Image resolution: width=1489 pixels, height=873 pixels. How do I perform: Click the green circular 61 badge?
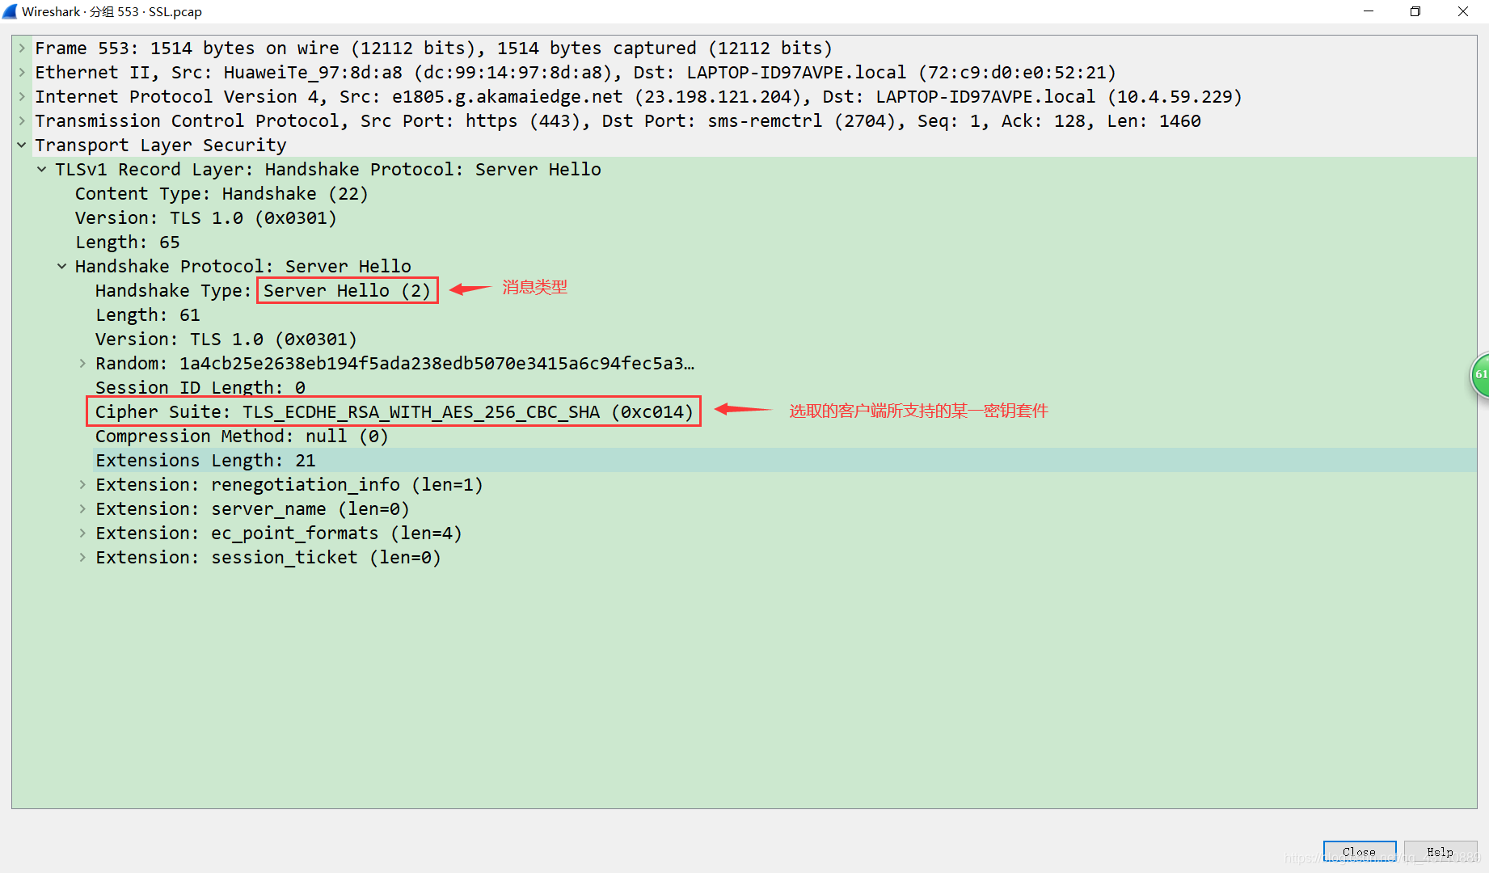1480,374
